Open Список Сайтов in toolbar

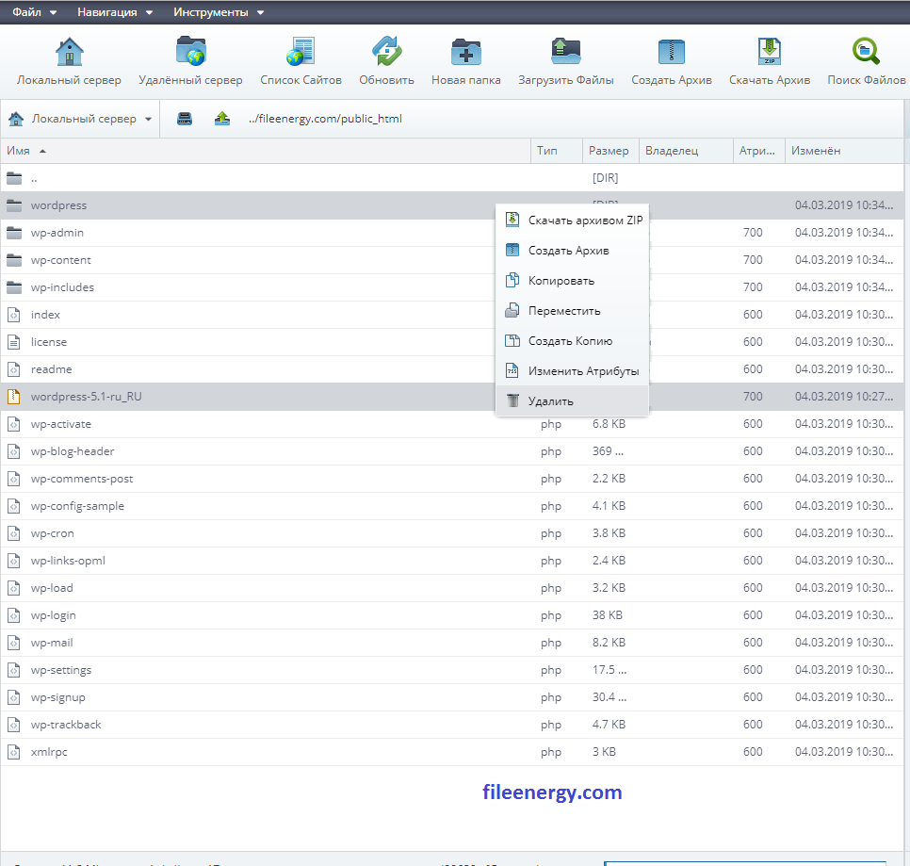click(x=301, y=52)
